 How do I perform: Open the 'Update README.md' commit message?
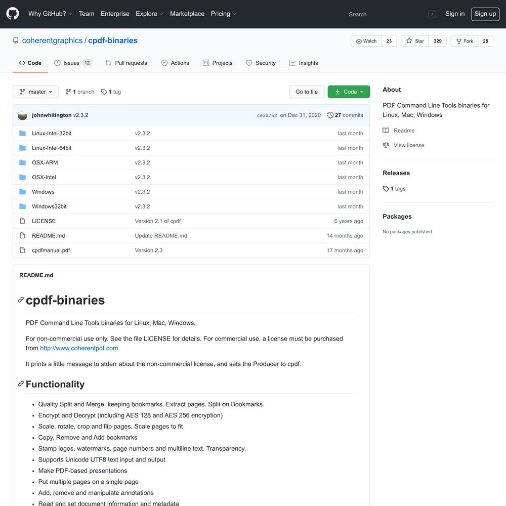click(x=161, y=236)
